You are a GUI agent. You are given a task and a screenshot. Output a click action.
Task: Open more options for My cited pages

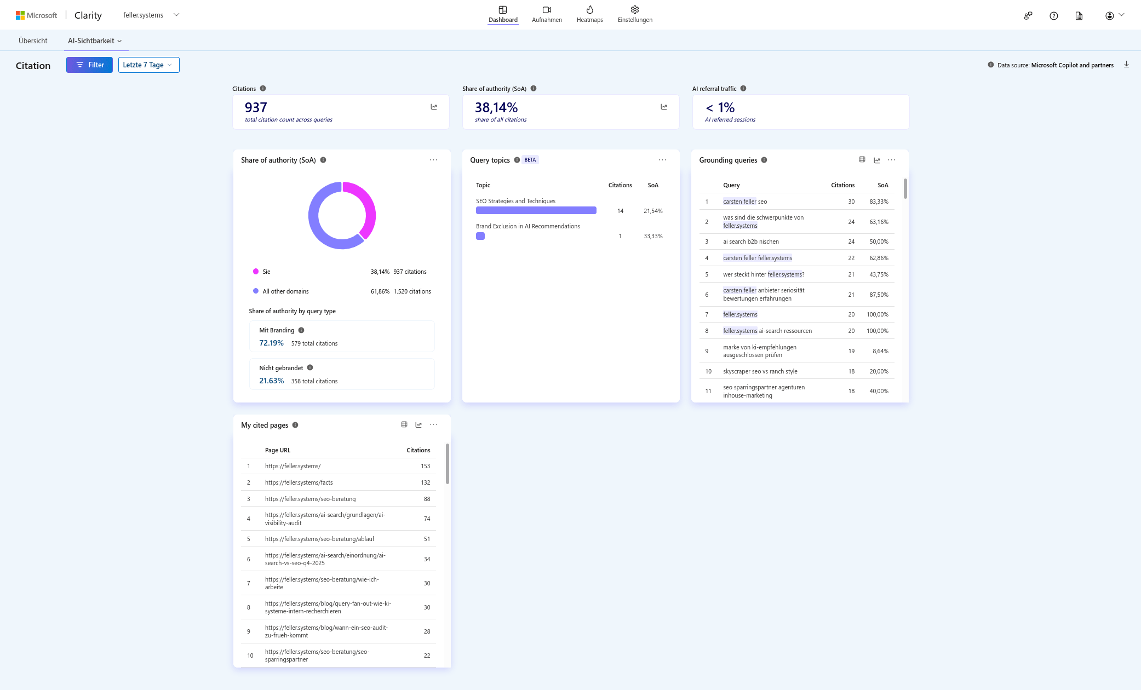click(x=433, y=424)
